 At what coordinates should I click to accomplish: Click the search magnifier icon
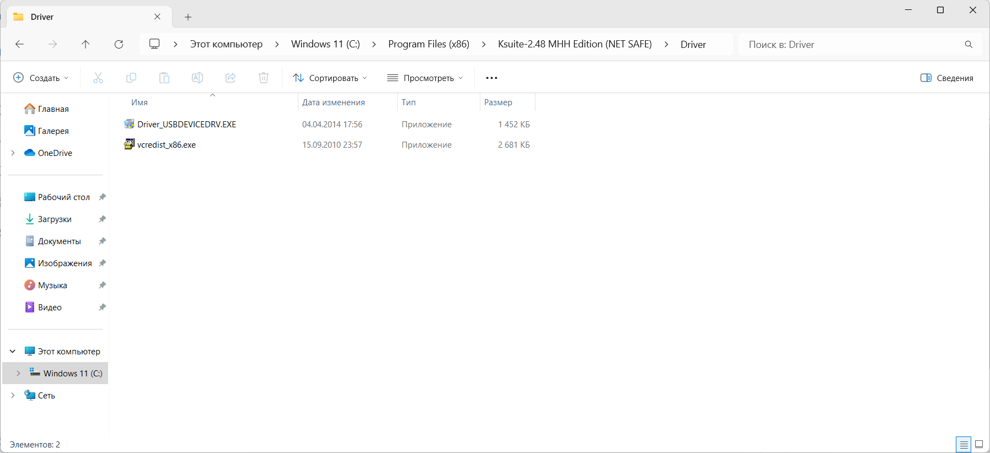pyautogui.click(x=968, y=44)
